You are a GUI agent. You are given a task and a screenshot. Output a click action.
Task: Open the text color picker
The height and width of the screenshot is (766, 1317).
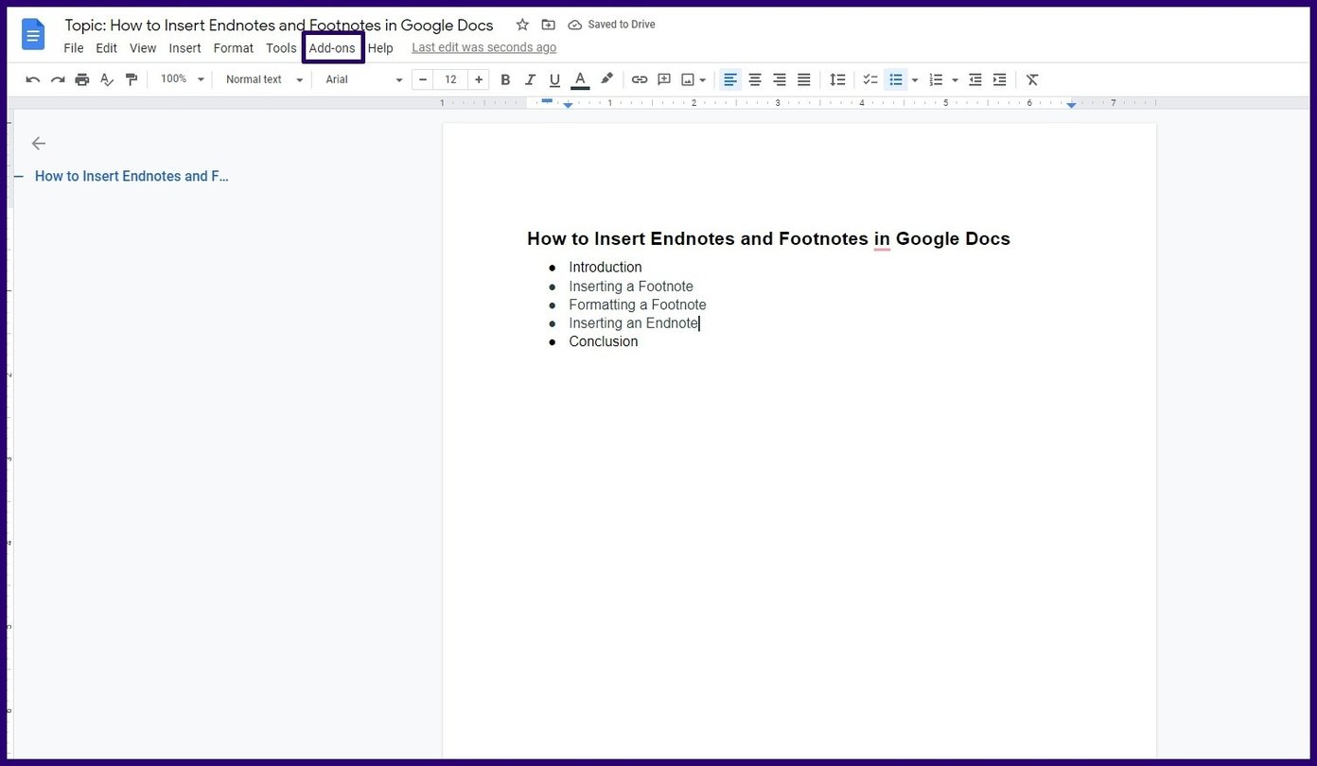580,79
